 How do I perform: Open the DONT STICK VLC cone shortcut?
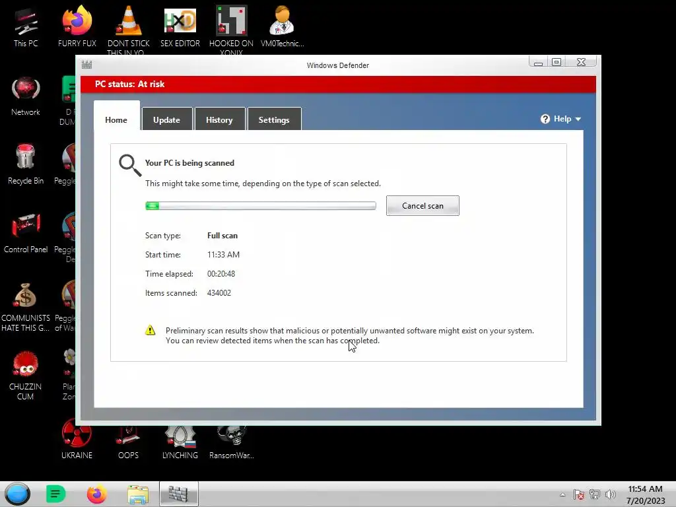coord(129,28)
